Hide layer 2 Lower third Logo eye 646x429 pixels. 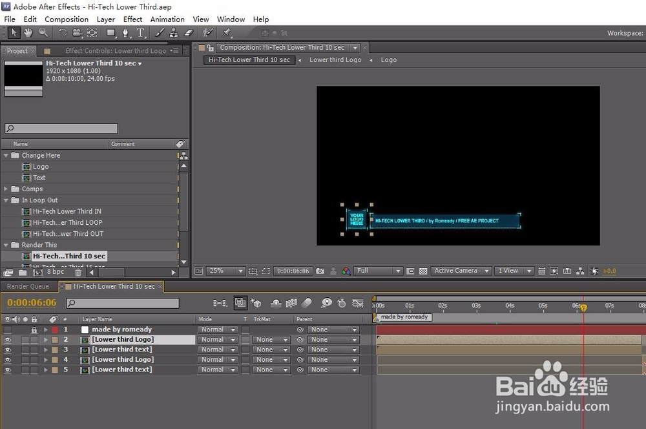7,340
